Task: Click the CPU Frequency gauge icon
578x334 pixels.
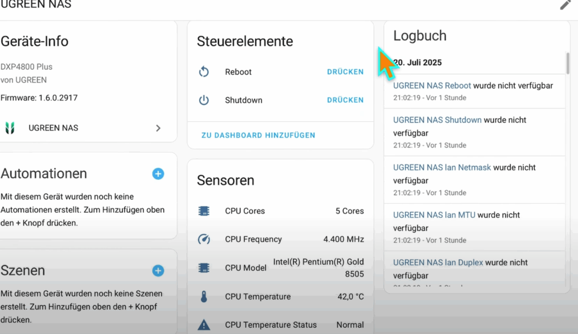Action: [204, 239]
